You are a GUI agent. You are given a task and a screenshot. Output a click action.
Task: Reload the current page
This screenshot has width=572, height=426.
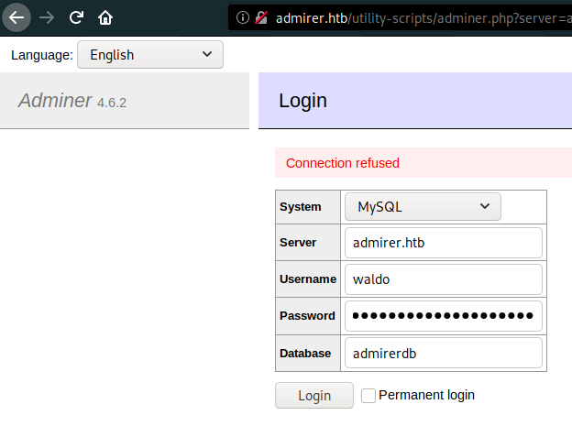click(x=76, y=17)
